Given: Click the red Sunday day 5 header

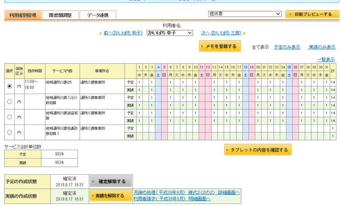Looking at the screenshot, I should click(x=164, y=67).
